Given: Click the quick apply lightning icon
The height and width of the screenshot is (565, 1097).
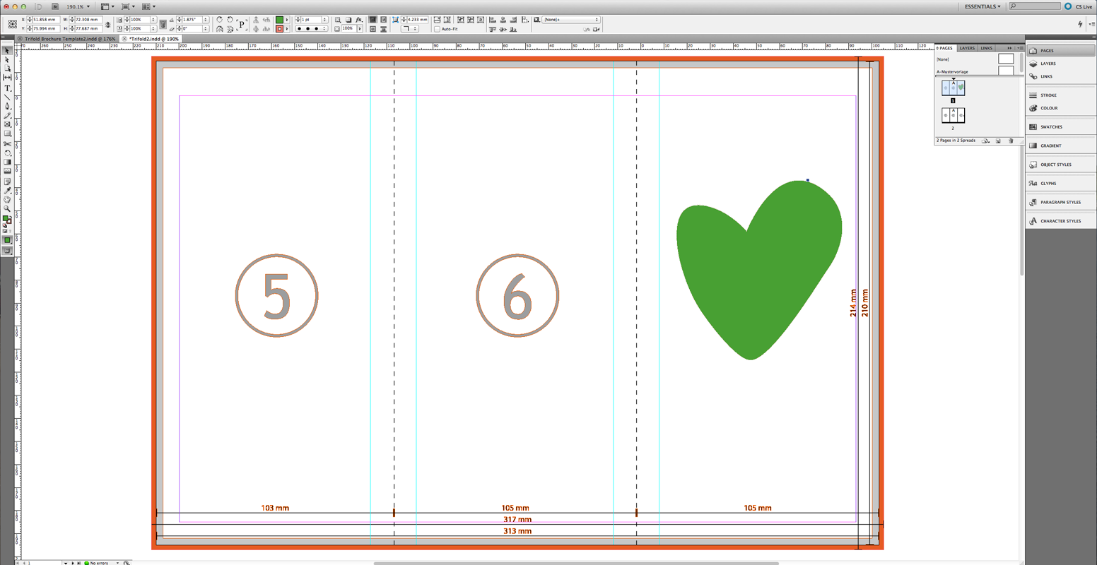Looking at the screenshot, I should tap(1080, 24).
